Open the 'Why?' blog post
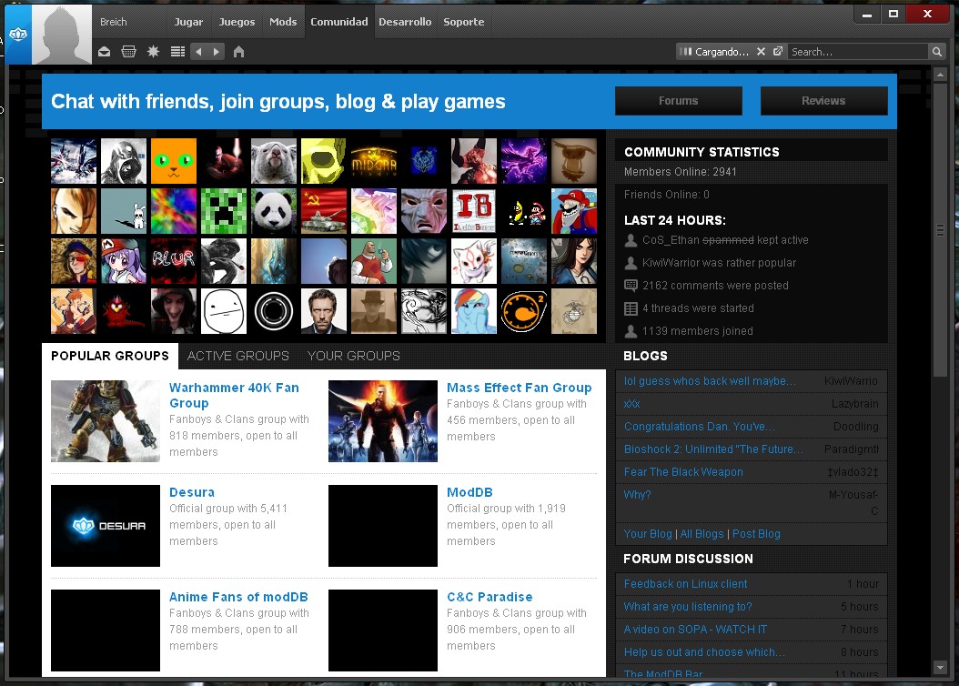The height and width of the screenshot is (686, 959). (x=637, y=494)
